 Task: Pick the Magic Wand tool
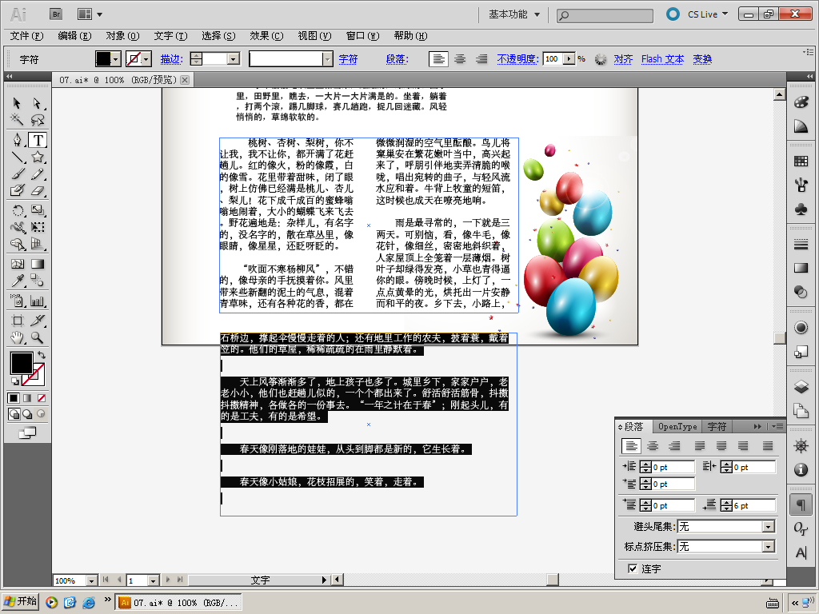point(17,120)
